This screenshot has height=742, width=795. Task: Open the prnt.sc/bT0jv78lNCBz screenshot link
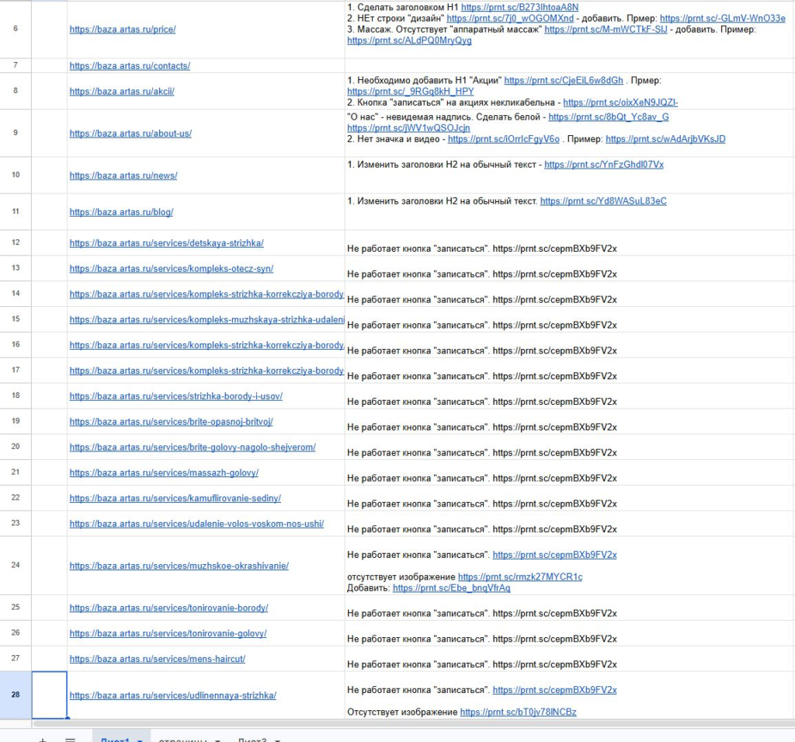(518, 712)
